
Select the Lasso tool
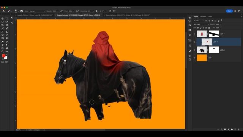click(3, 22)
